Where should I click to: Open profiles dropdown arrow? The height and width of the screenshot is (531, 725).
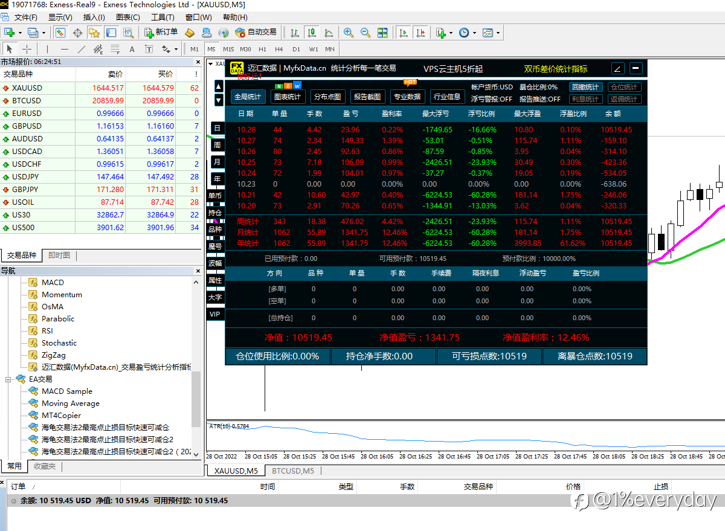coord(43,33)
